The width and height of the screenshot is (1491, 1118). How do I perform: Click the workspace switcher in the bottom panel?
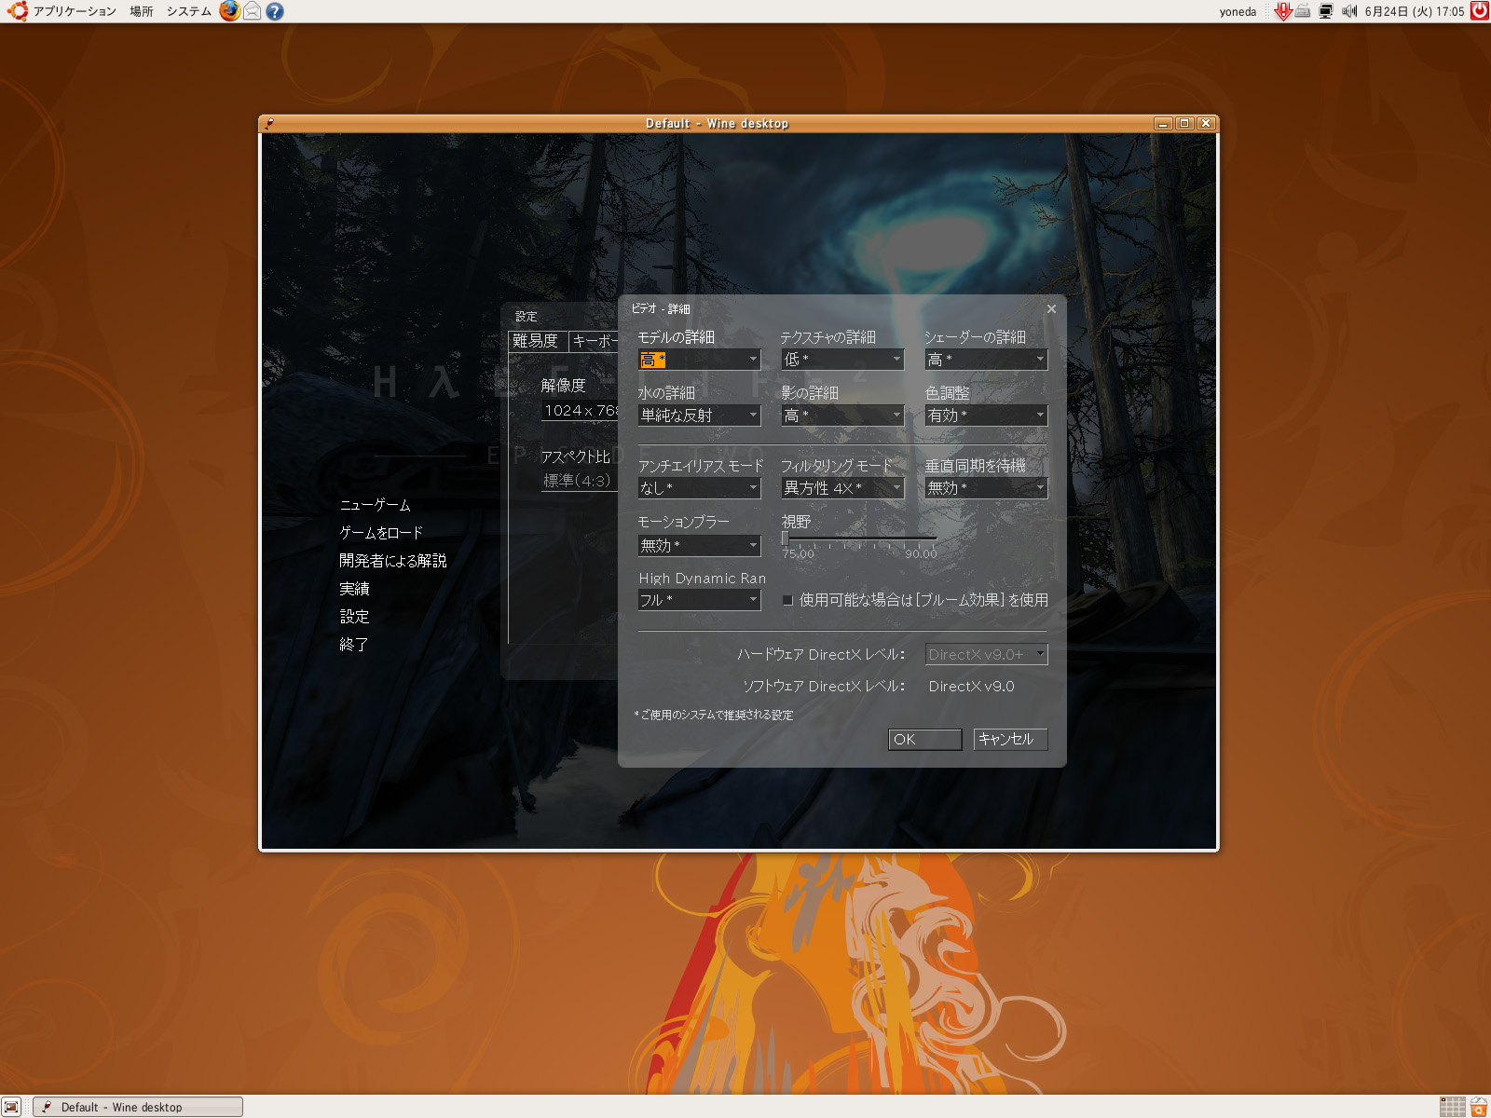point(1452,1107)
